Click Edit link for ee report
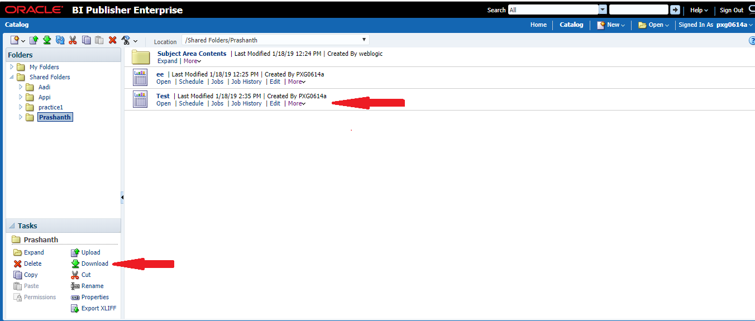 [275, 82]
